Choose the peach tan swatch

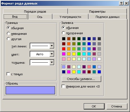69,59
